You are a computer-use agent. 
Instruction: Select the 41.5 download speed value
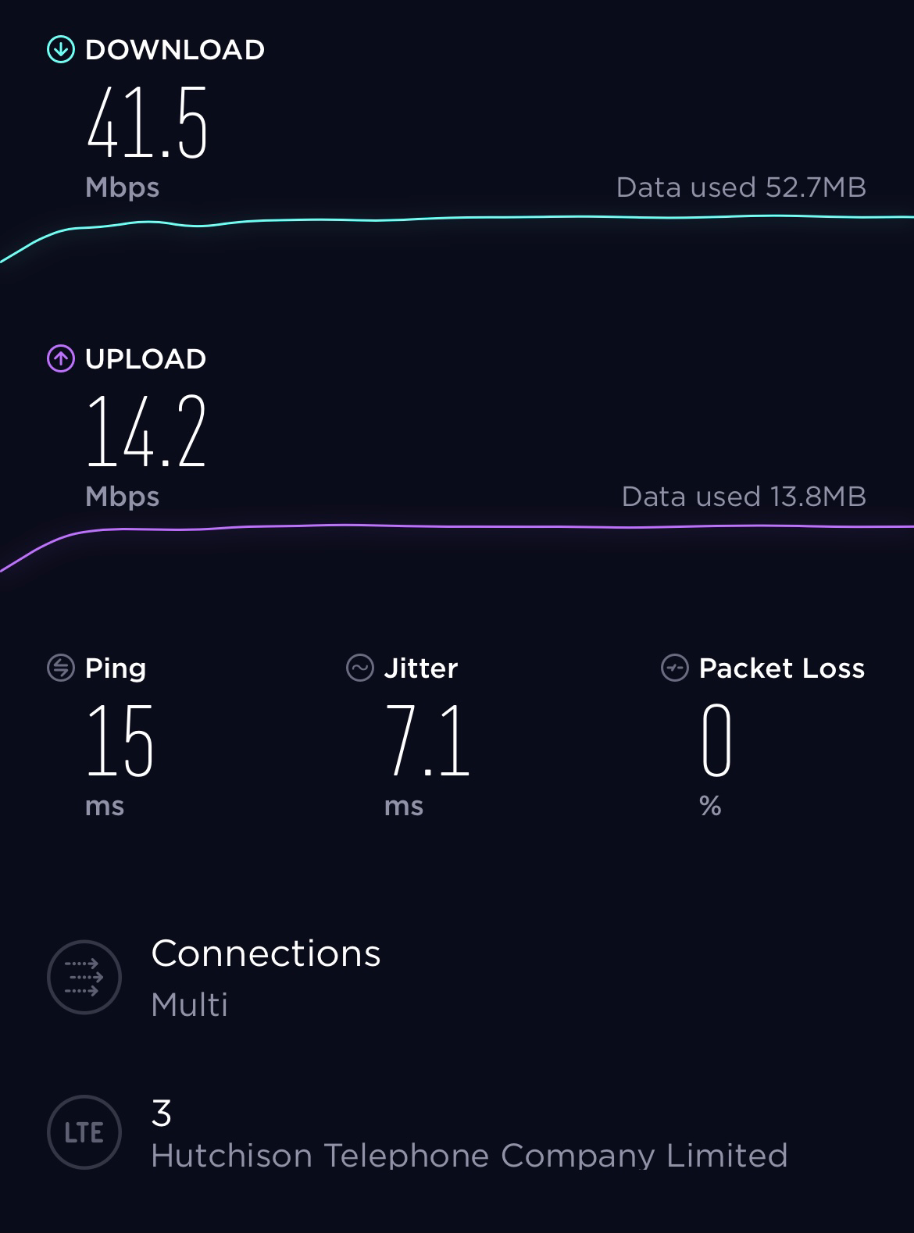(x=148, y=124)
